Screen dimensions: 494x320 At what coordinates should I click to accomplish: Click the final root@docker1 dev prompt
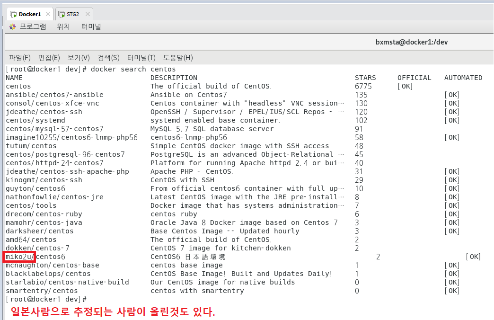coord(46,299)
